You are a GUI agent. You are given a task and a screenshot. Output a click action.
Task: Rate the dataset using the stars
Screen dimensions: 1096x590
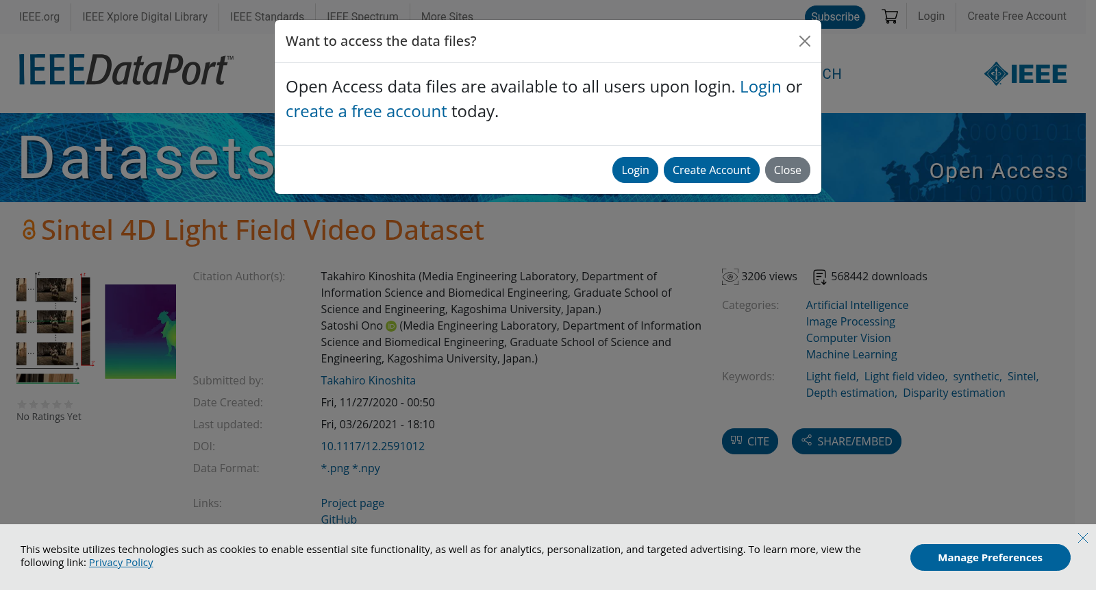[45, 404]
